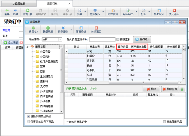
Task: Check 仅查询此类别下商品 option
Action: click(28, 122)
